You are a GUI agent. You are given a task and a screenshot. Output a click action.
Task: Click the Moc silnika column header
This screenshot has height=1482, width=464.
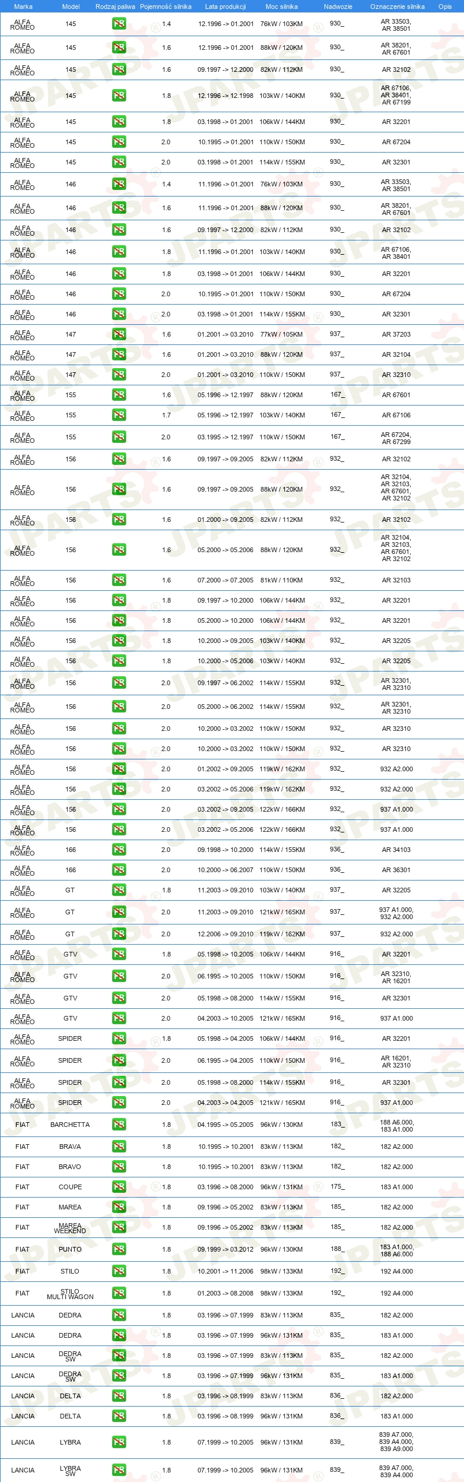click(282, 7)
